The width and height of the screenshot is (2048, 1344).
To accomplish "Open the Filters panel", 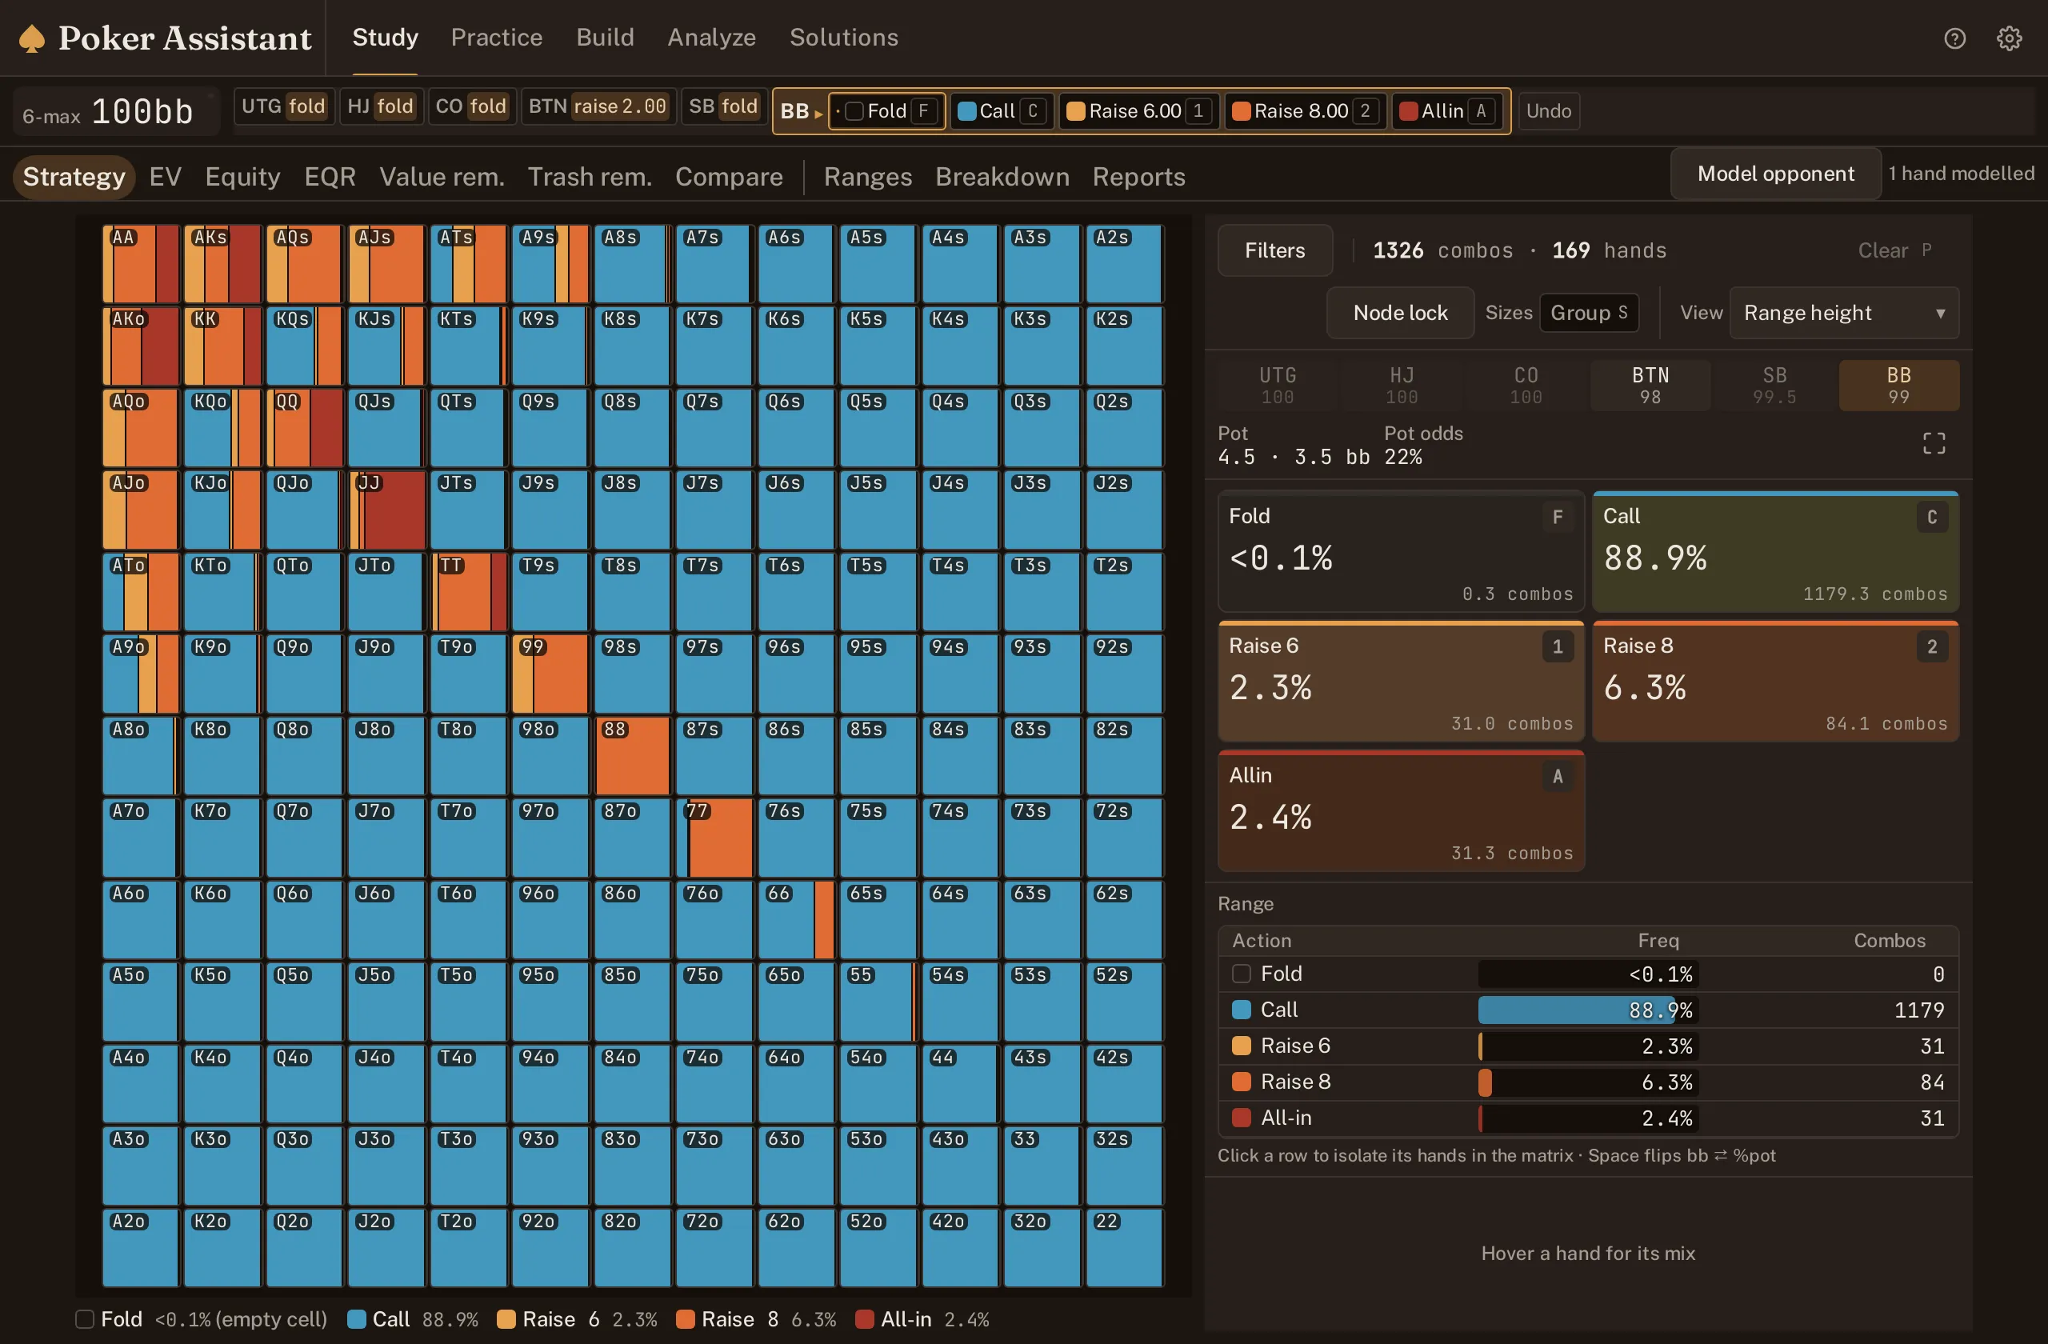I will coord(1274,250).
